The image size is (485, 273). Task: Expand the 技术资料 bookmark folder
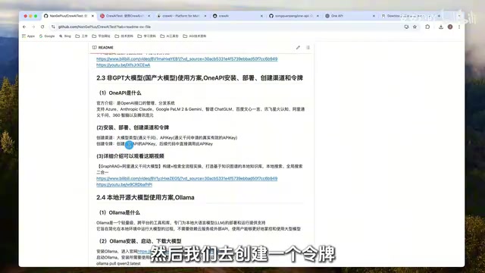(124, 36)
